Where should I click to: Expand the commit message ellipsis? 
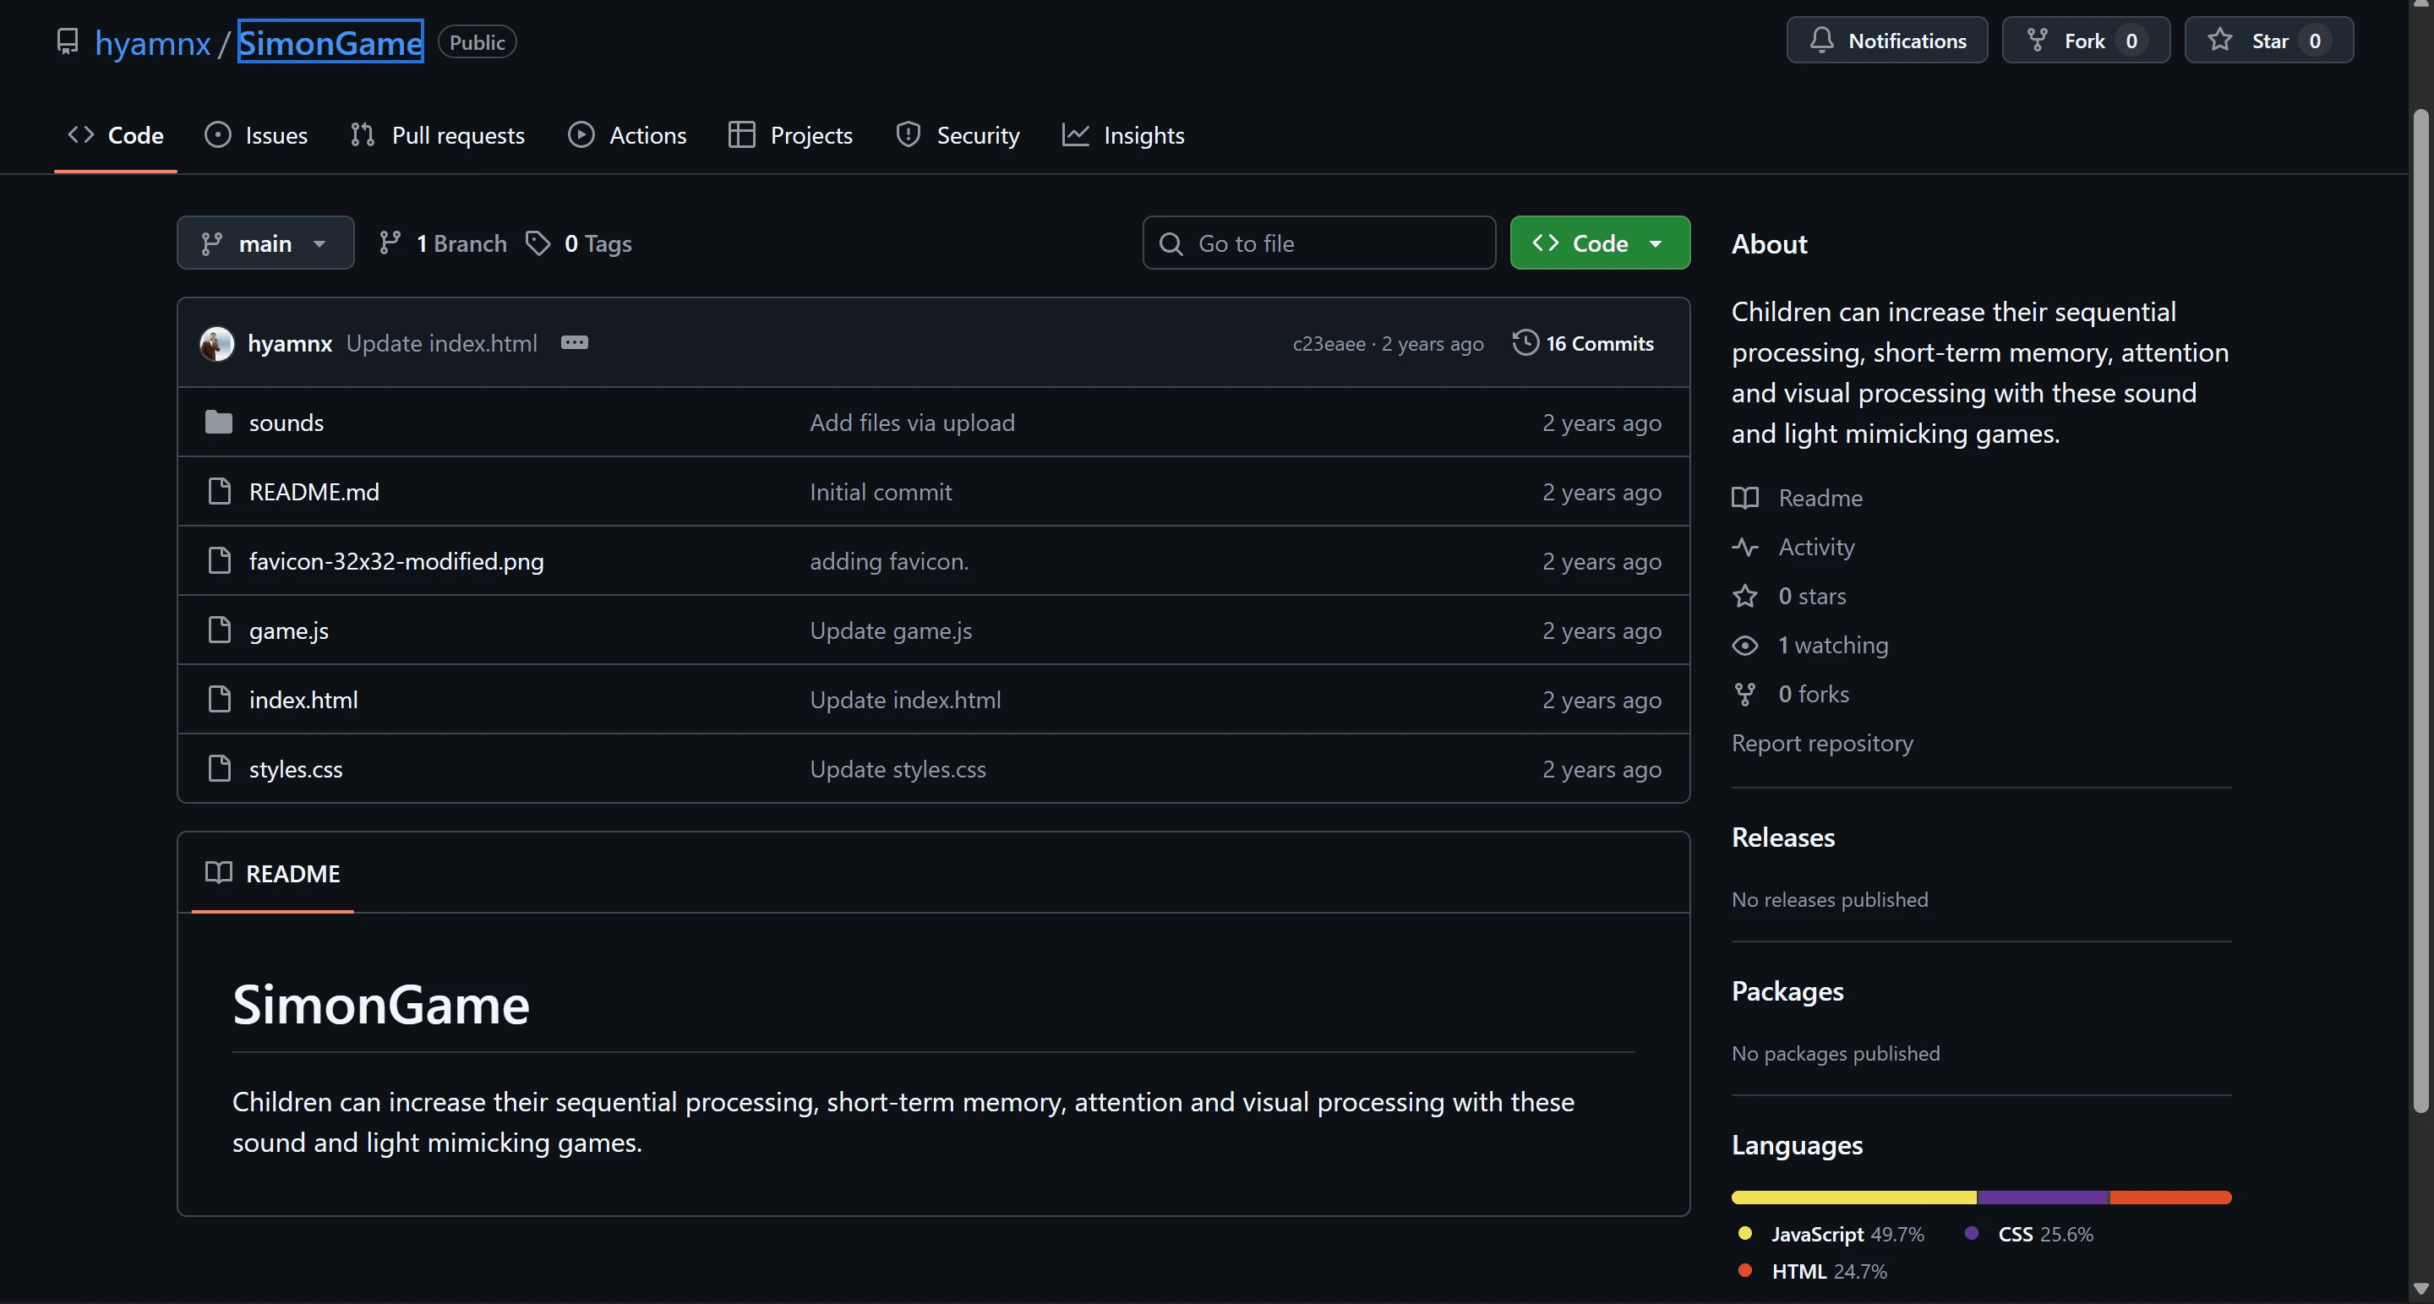574,343
